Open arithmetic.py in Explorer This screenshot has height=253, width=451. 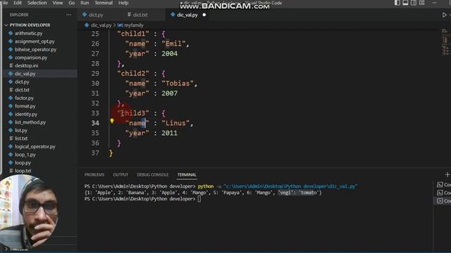(28, 33)
